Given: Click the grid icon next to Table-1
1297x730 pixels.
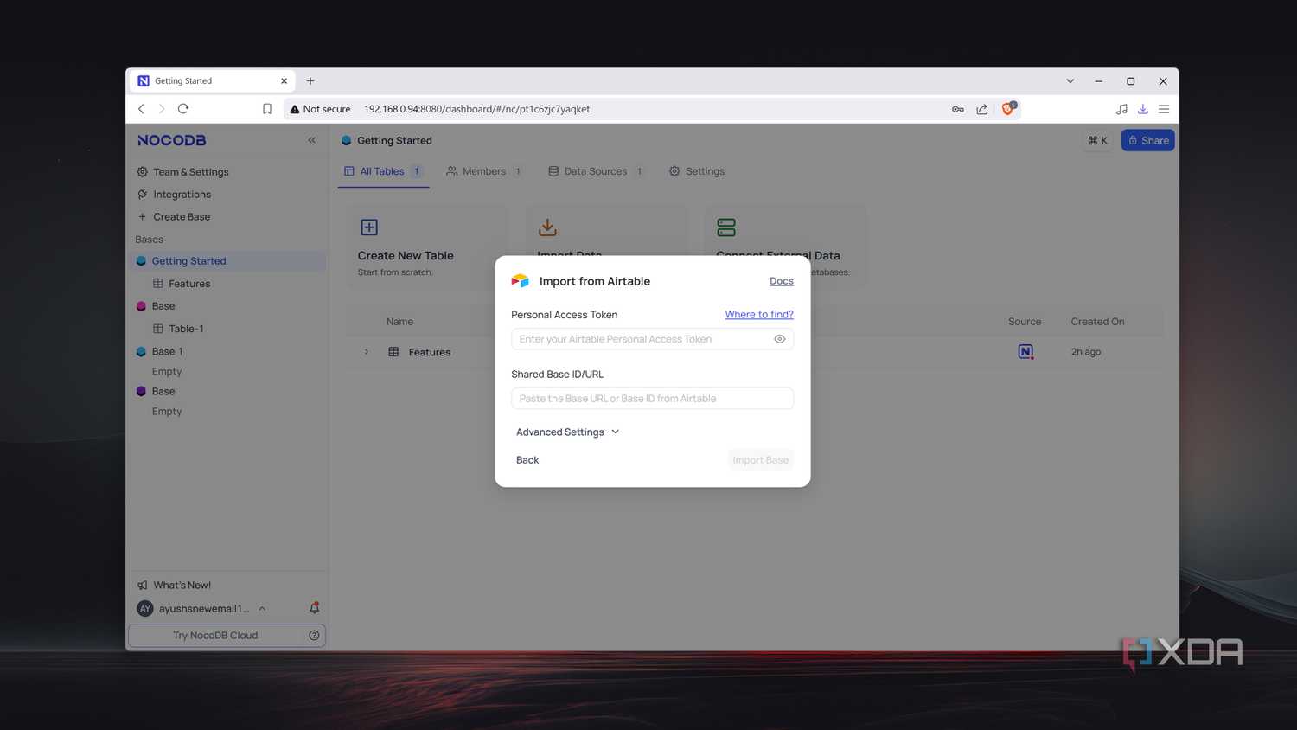Looking at the screenshot, I should (158, 329).
